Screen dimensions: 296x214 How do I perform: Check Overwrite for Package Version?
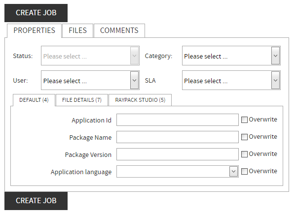244,154
